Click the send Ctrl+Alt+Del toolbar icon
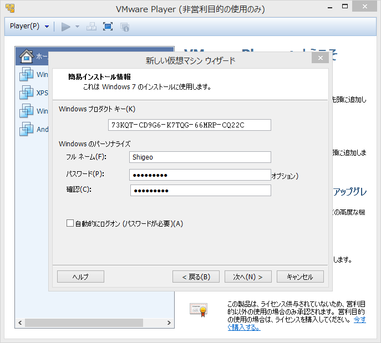Image resolution: width=381 pixels, height=343 pixels. pyautogui.click(x=92, y=27)
